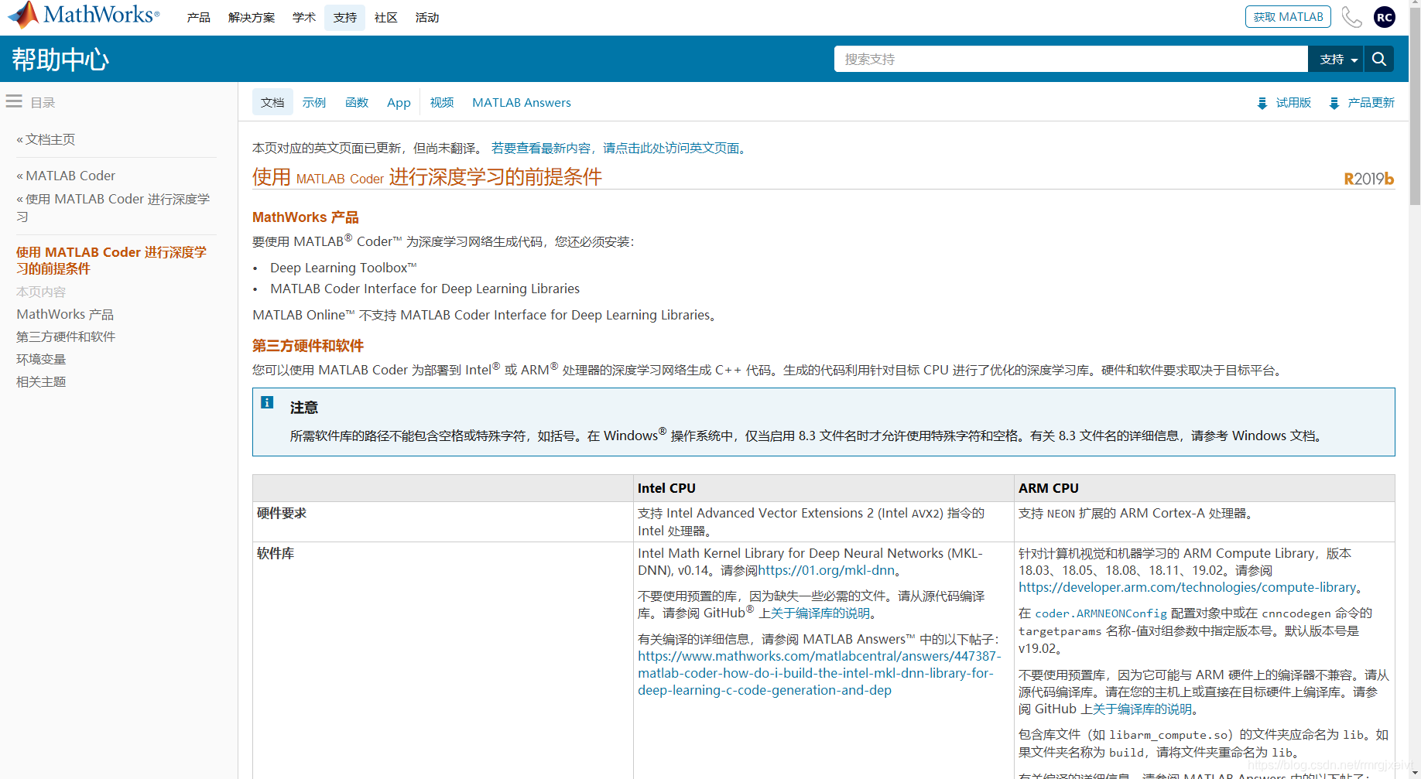Open the 支持 top menu

pyautogui.click(x=344, y=17)
